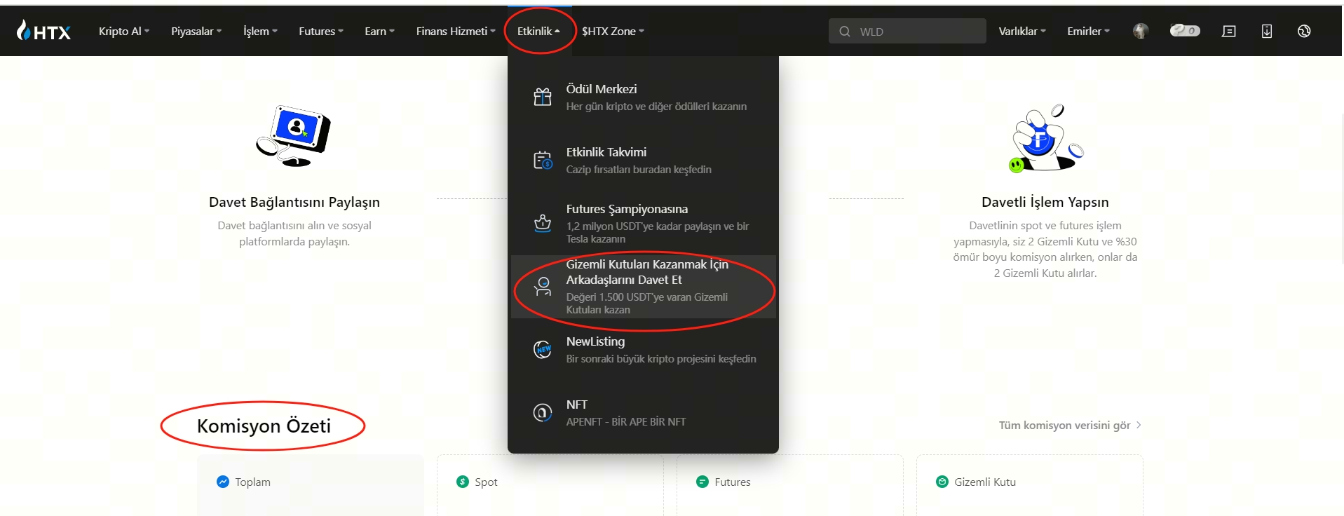Click the Spot label in the commission card

(x=486, y=482)
